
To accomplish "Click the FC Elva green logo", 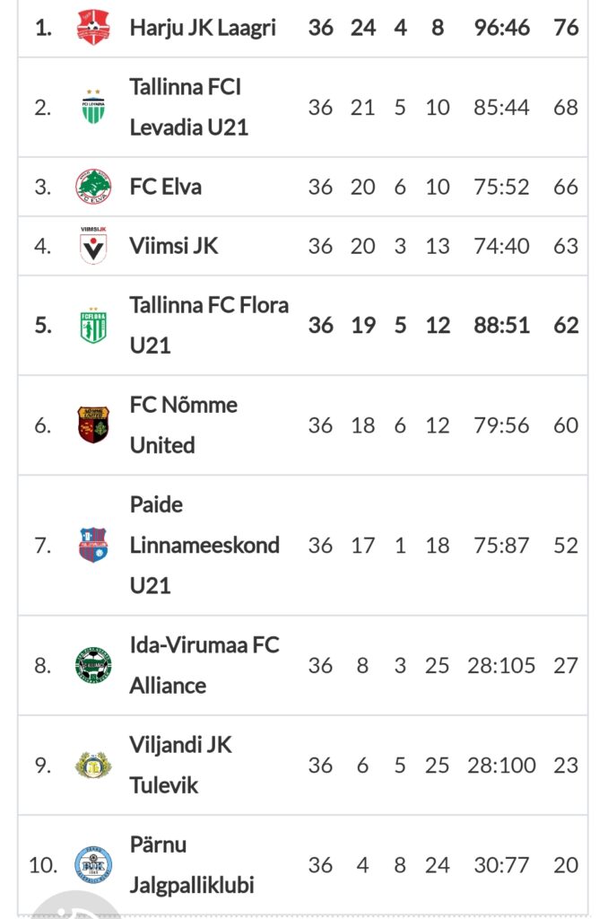I will pyautogui.click(x=93, y=187).
